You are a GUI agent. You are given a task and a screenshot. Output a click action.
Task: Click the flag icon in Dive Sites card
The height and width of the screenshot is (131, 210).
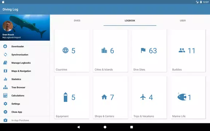143,50
